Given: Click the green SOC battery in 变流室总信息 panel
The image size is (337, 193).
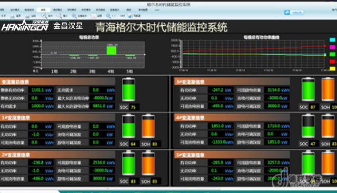Looking at the screenshot, I should click(x=128, y=89).
